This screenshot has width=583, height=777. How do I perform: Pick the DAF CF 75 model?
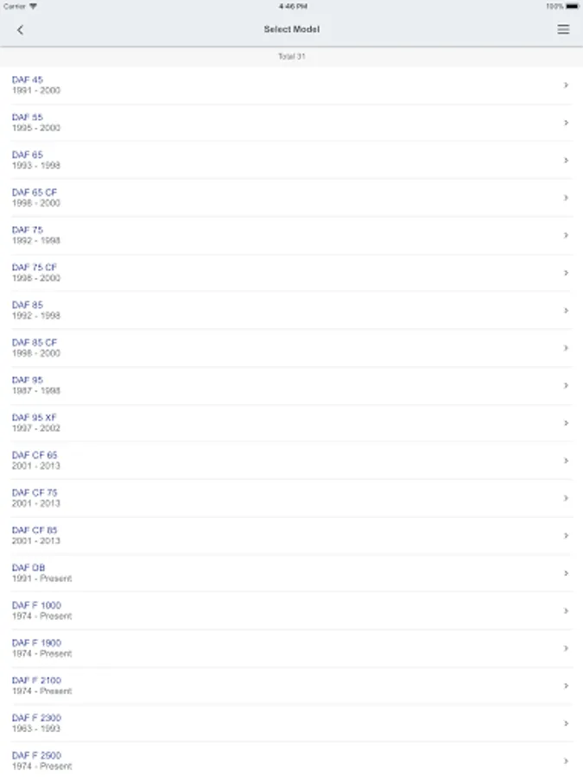click(x=292, y=498)
